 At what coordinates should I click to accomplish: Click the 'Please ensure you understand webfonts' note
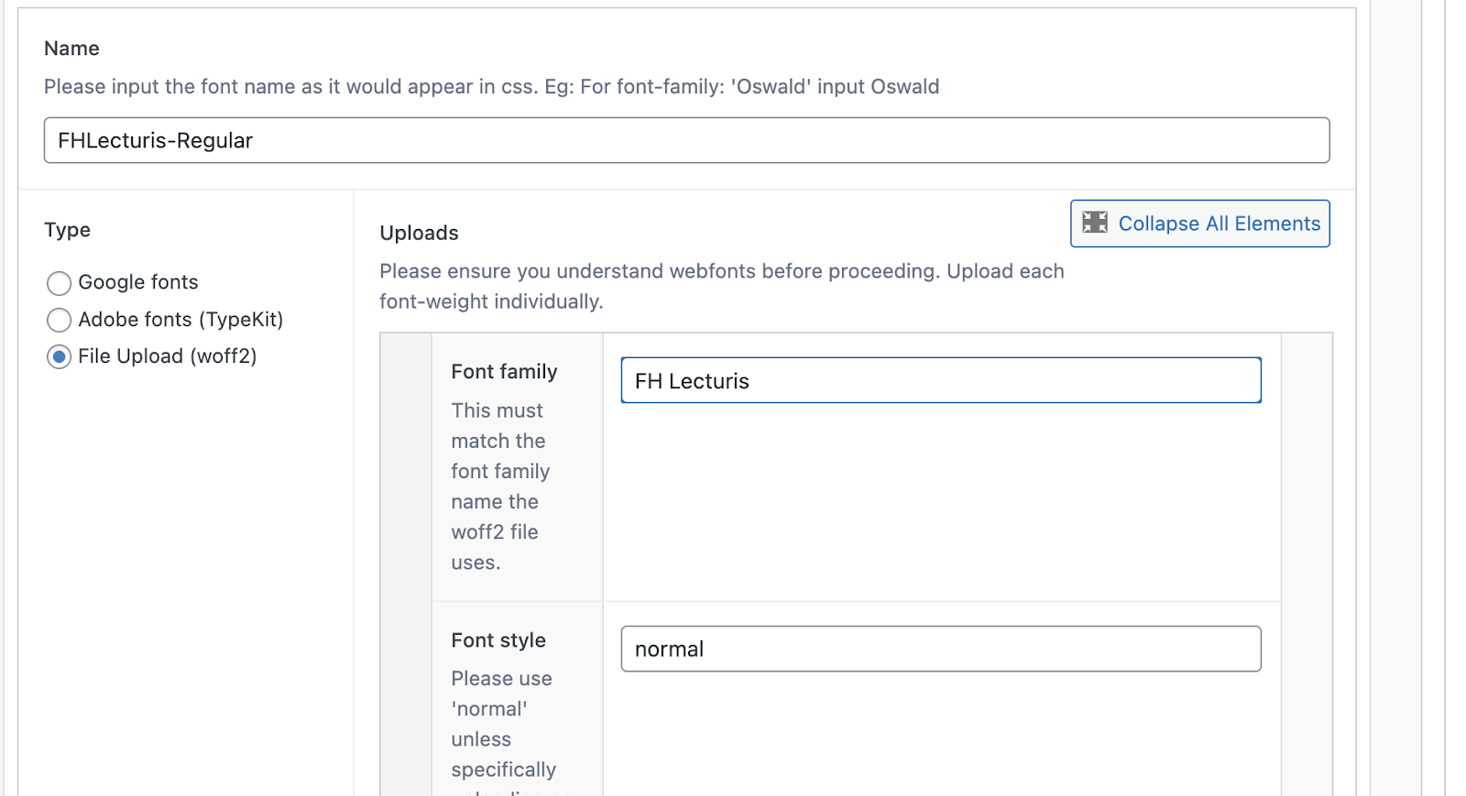tap(722, 286)
